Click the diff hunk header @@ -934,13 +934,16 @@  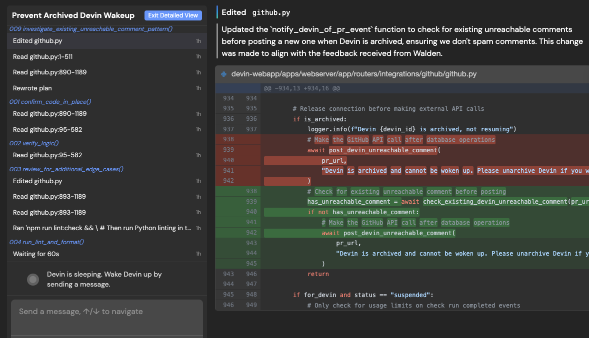tap(301, 88)
